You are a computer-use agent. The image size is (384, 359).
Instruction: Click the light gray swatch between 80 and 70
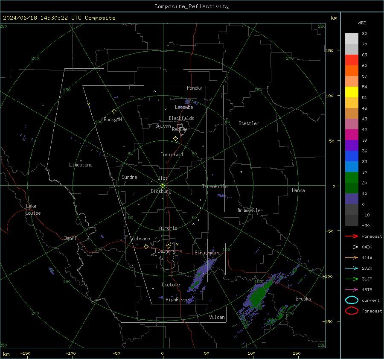point(352,39)
